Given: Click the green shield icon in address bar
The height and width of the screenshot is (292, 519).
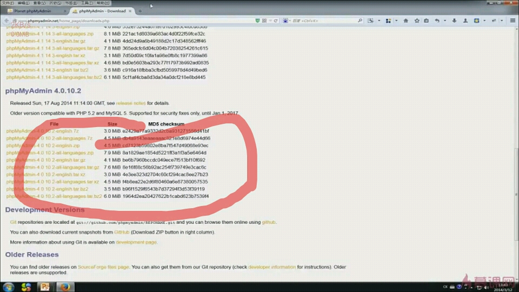Looking at the screenshot, I should 257,21.
